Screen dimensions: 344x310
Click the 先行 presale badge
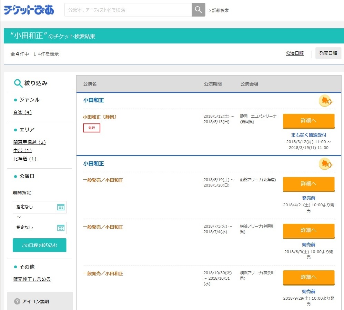pyautogui.click(x=91, y=128)
